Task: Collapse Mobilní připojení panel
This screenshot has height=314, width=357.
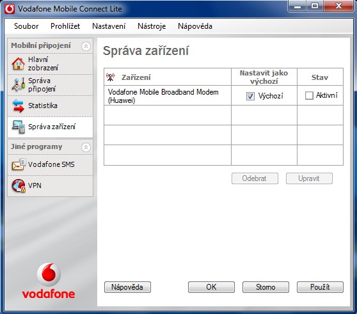Action: point(86,46)
